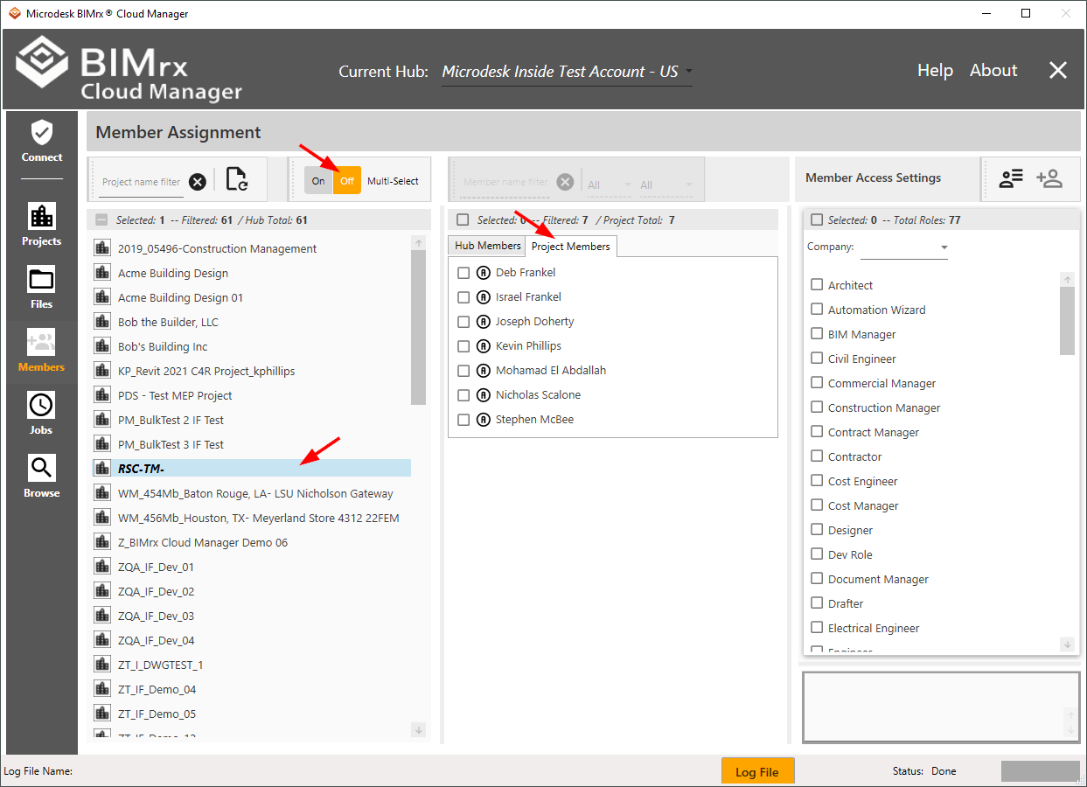
Task: Click account icon beside Deb Frankel
Action: click(x=484, y=273)
